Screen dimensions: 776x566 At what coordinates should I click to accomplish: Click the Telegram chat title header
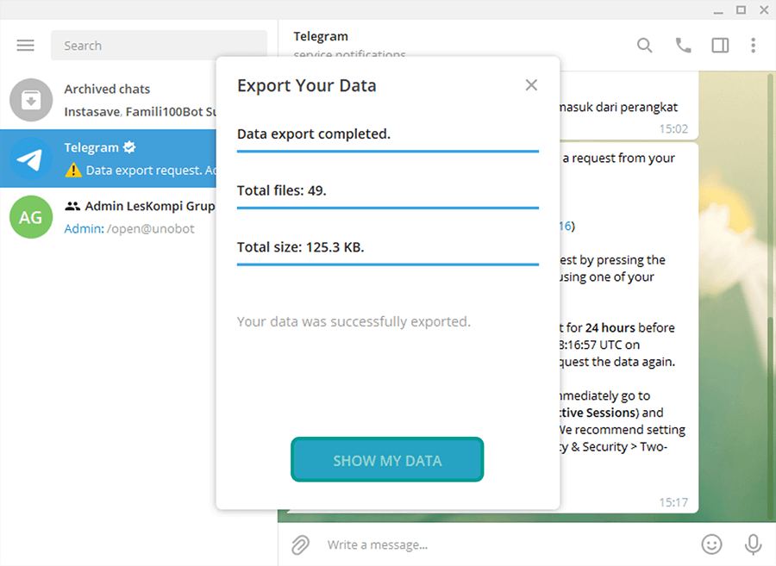321,36
